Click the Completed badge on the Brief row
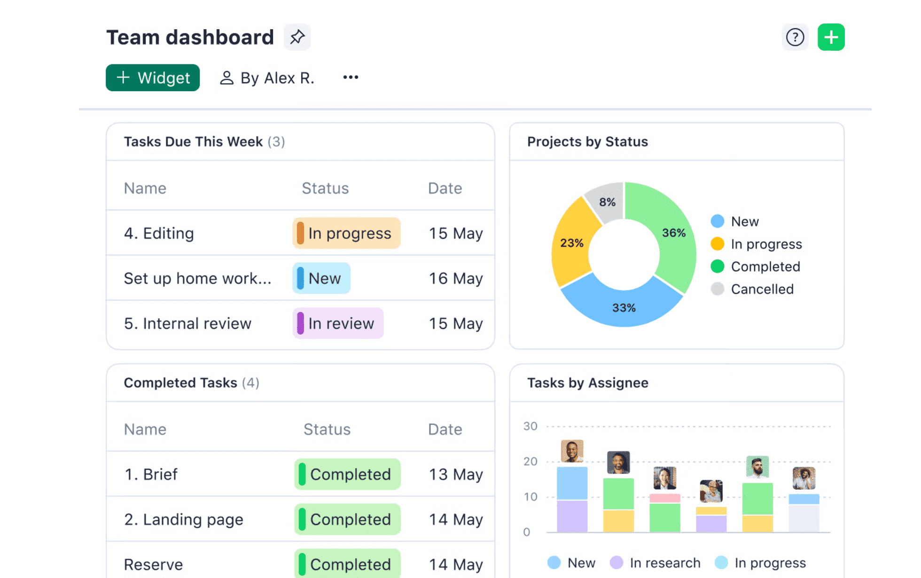The image size is (921, 578). 347,474
